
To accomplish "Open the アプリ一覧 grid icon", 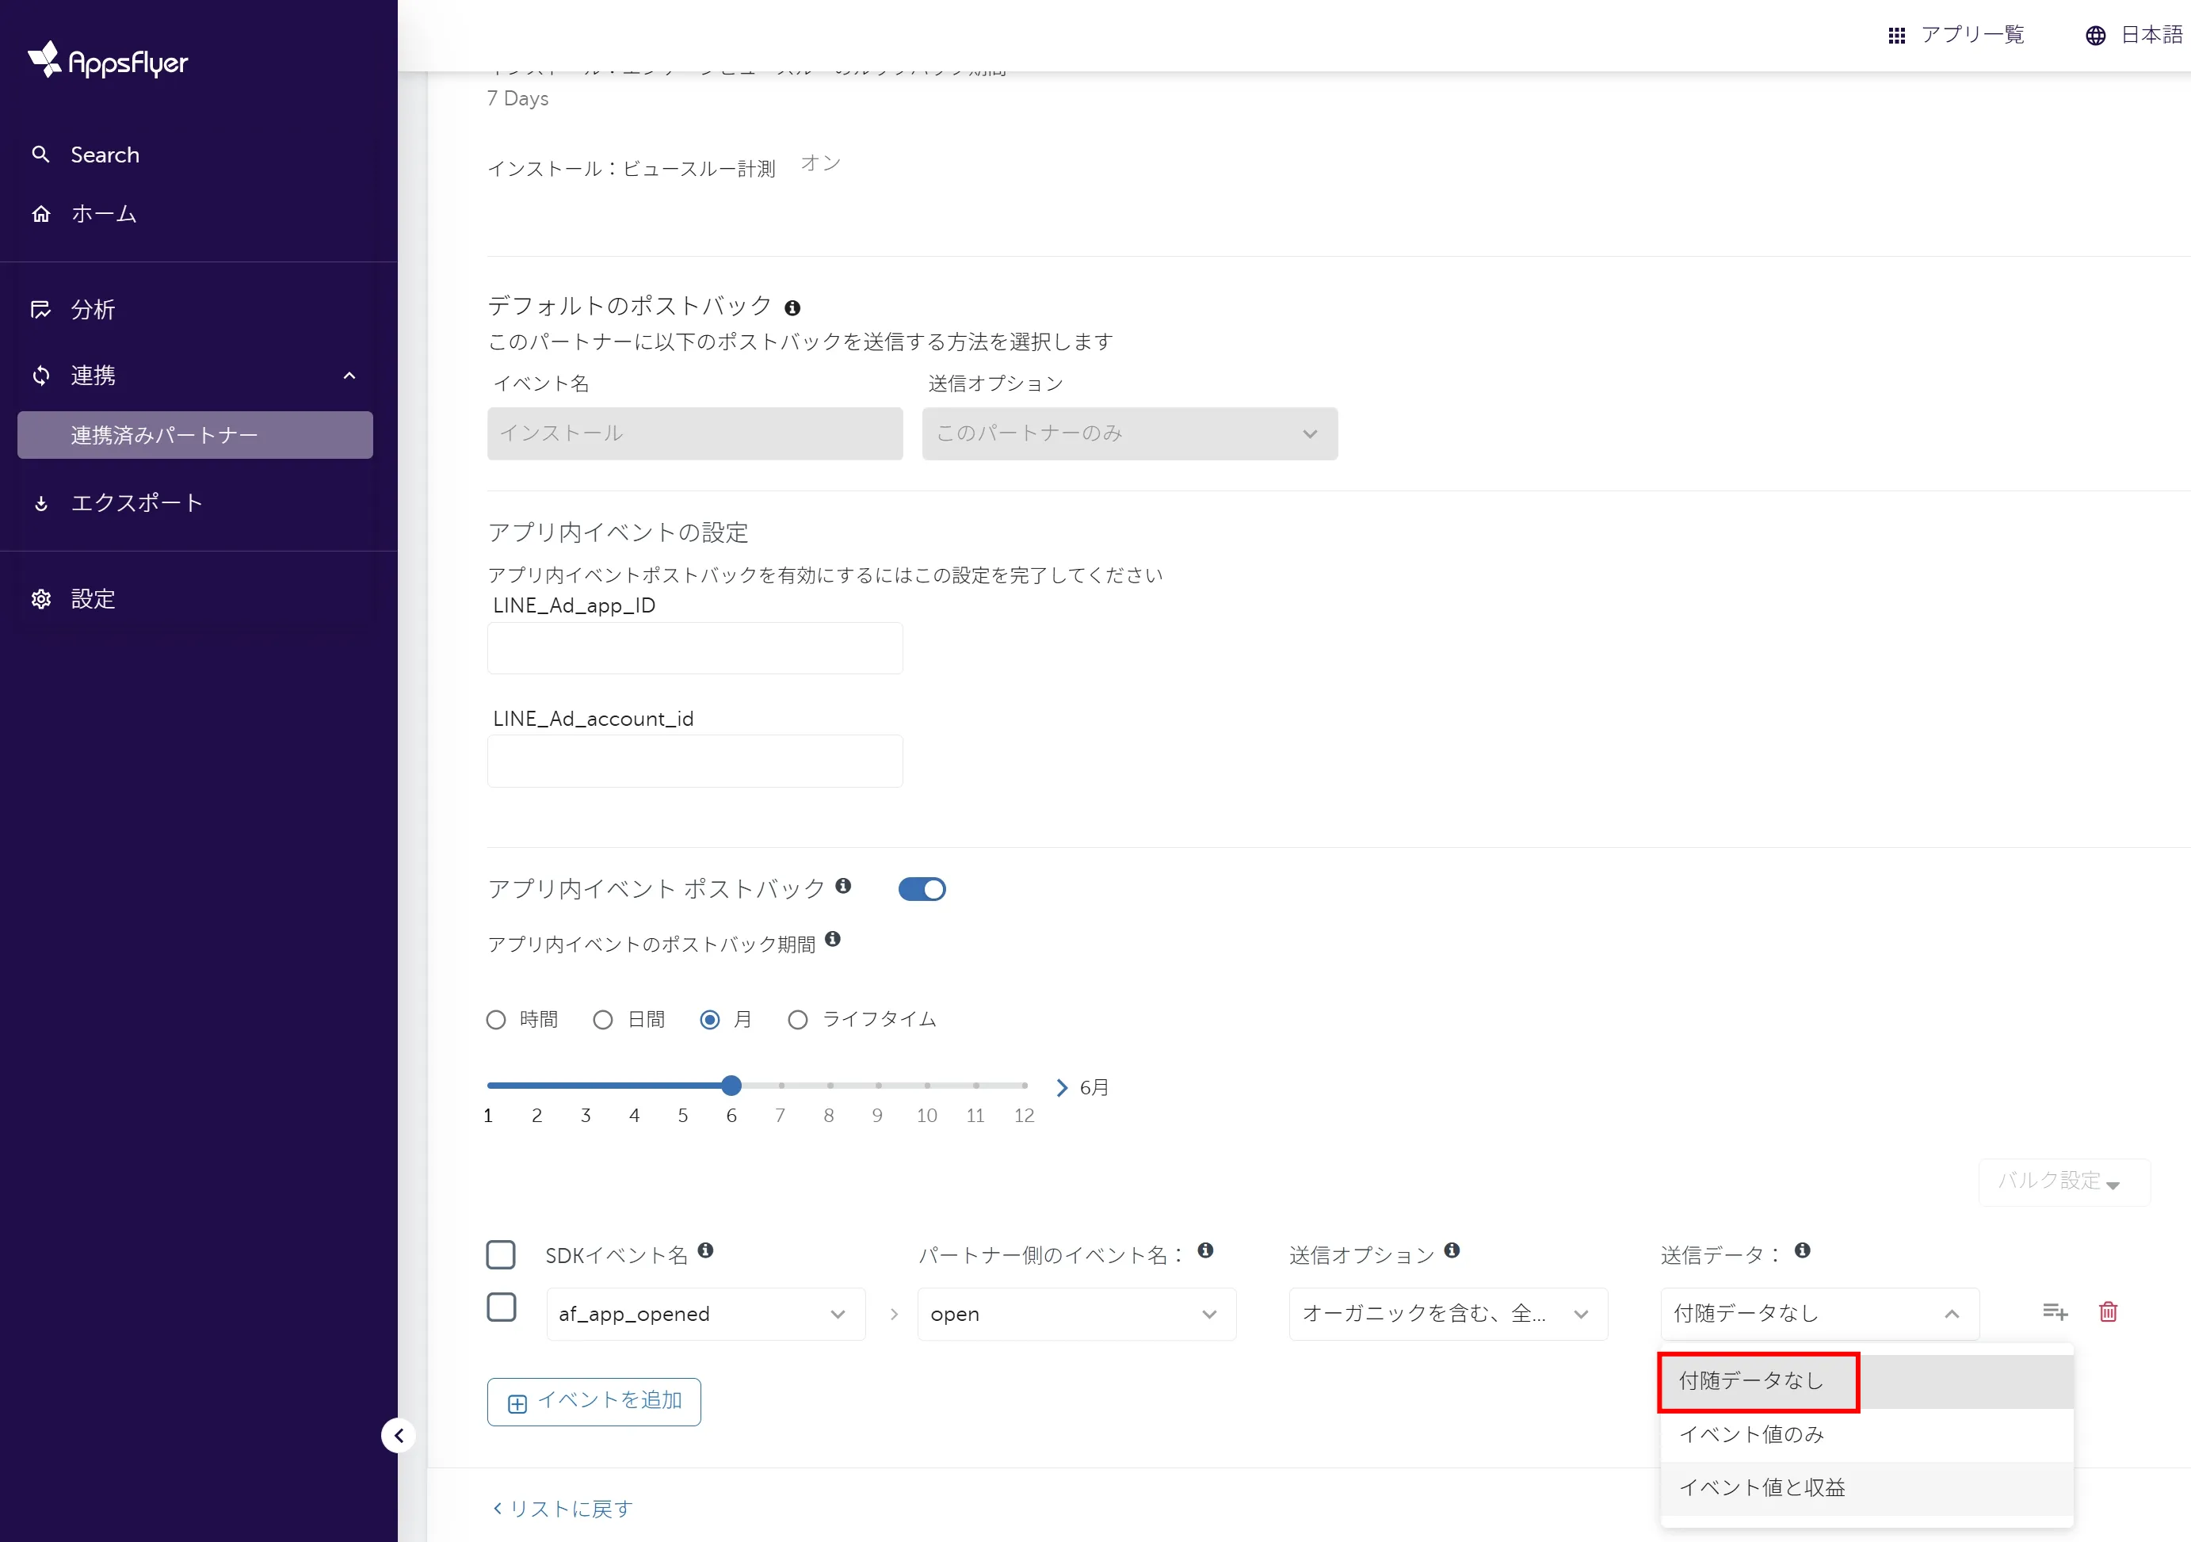I will click(x=1896, y=36).
